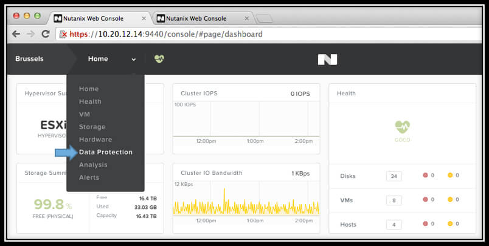The image size is (489, 246).
Task: Click the Nutanix N logo in header
Action: pyautogui.click(x=327, y=60)
